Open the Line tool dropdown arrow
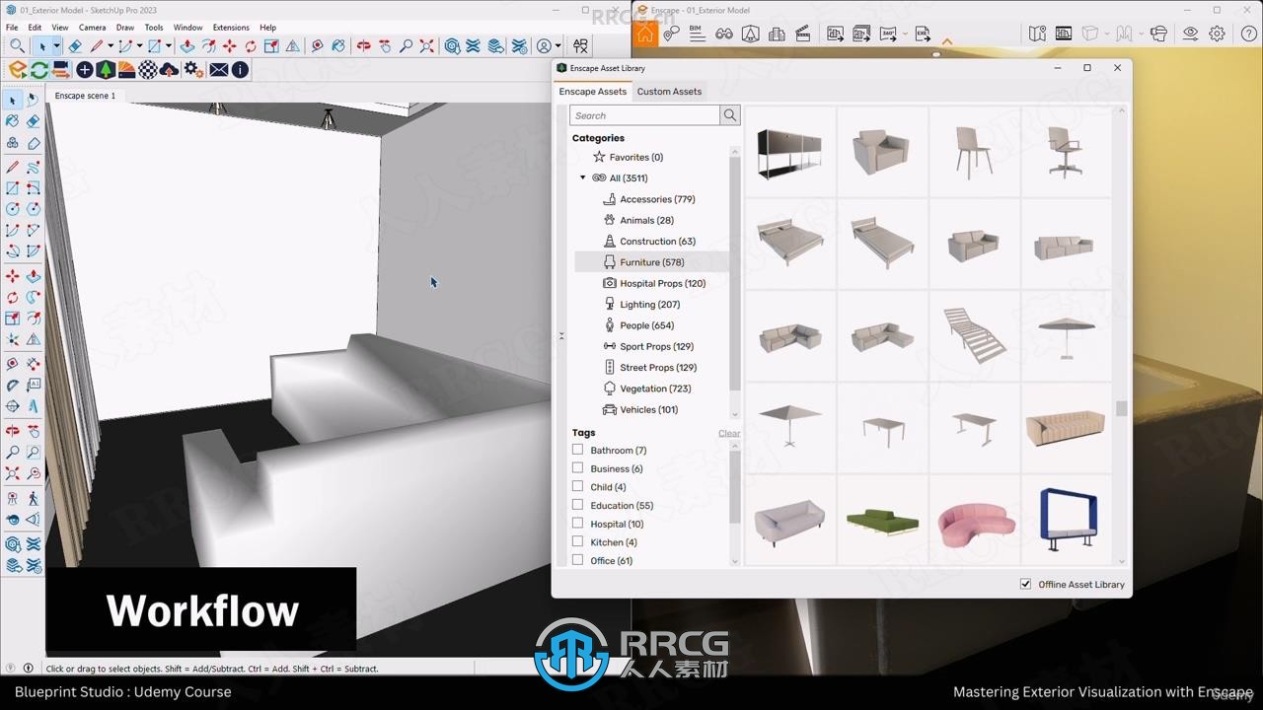 coord(111,46)
